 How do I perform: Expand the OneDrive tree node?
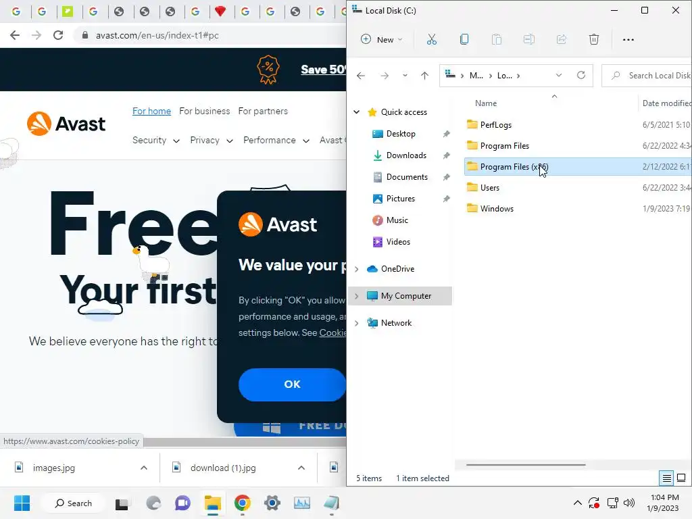point(357,269)
